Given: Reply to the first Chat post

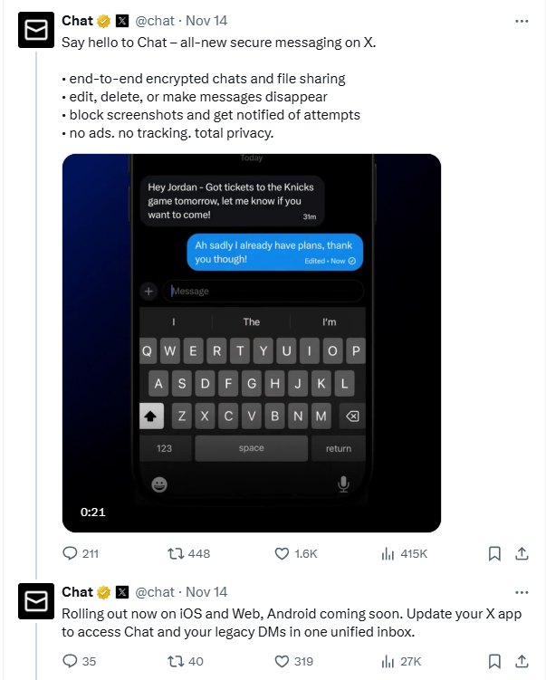Looking at the screenshot, I should pyautogui.click(x=71, y=553).
